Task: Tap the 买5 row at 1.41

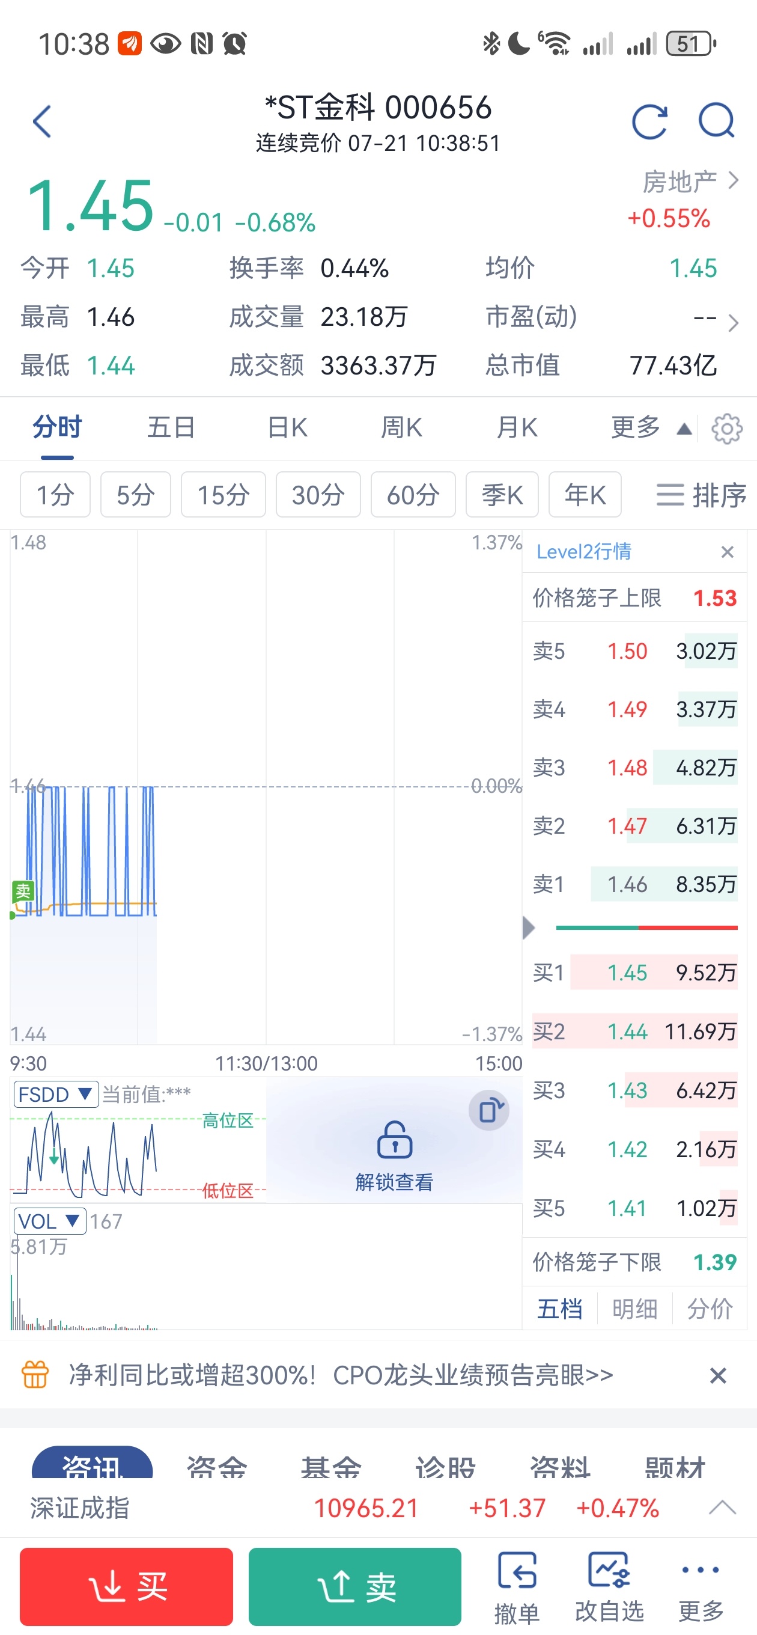Action: (634, 1208)
